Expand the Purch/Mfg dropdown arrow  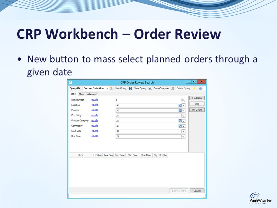183,116
